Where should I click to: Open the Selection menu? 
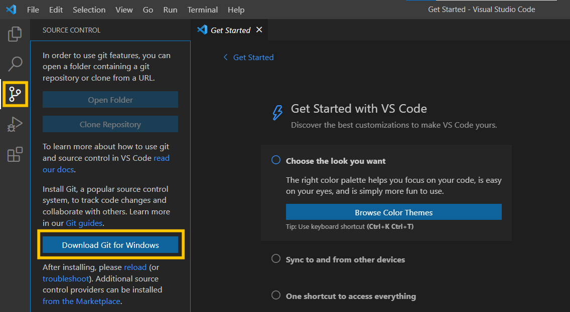point(89,10)
